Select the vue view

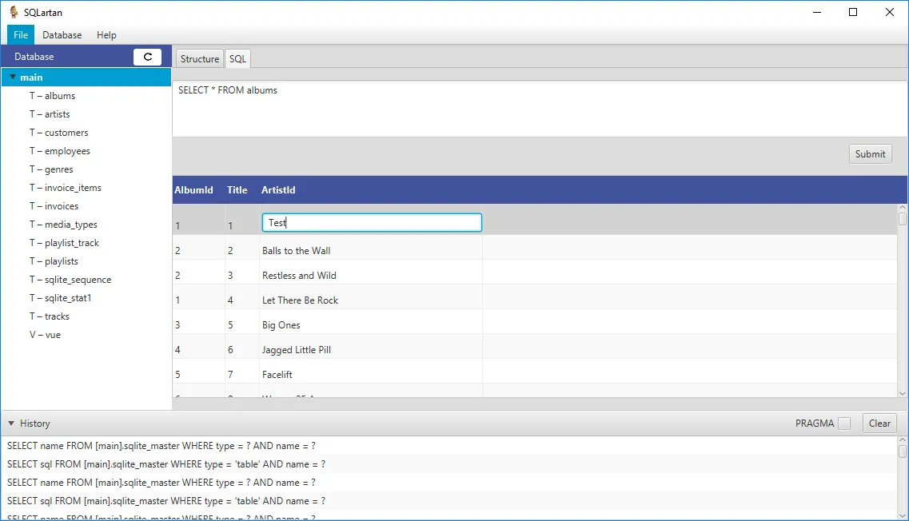point(86,335)
